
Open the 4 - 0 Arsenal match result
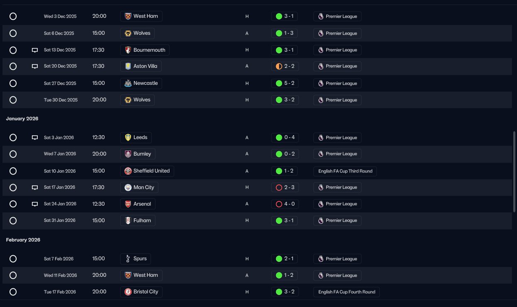click(284, 204)
